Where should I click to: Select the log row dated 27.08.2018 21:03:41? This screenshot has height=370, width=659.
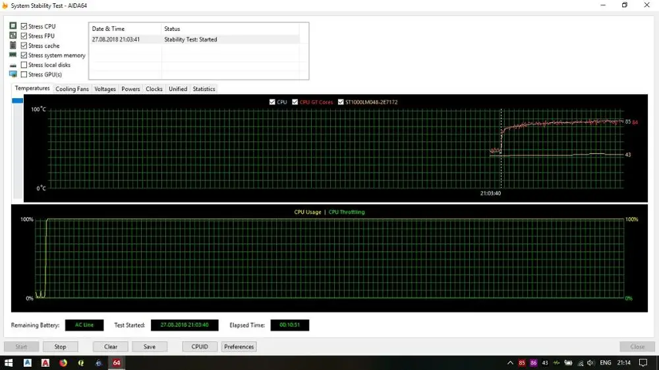(x=194, y=39)
